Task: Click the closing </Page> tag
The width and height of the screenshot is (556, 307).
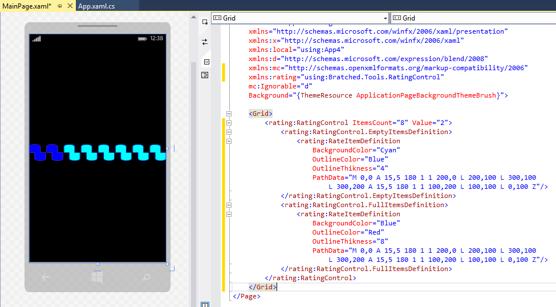Action: tap(246, 296)
